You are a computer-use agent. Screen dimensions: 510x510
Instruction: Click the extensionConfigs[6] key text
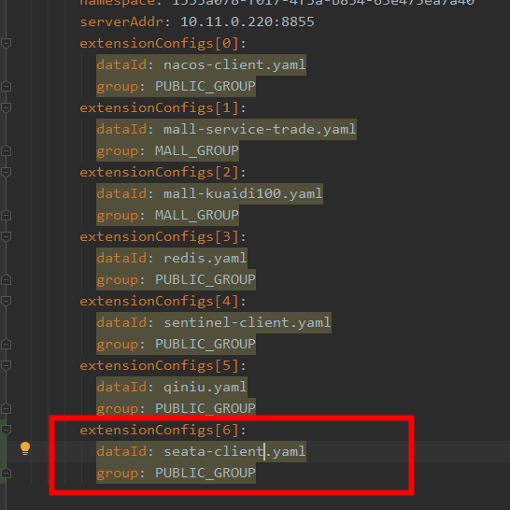pos(160,430)
